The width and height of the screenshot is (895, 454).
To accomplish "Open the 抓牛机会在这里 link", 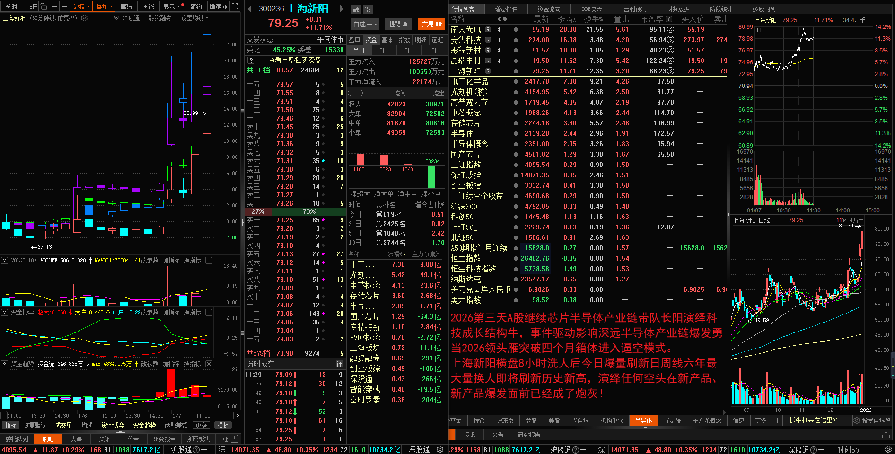I will pos(814,420).
